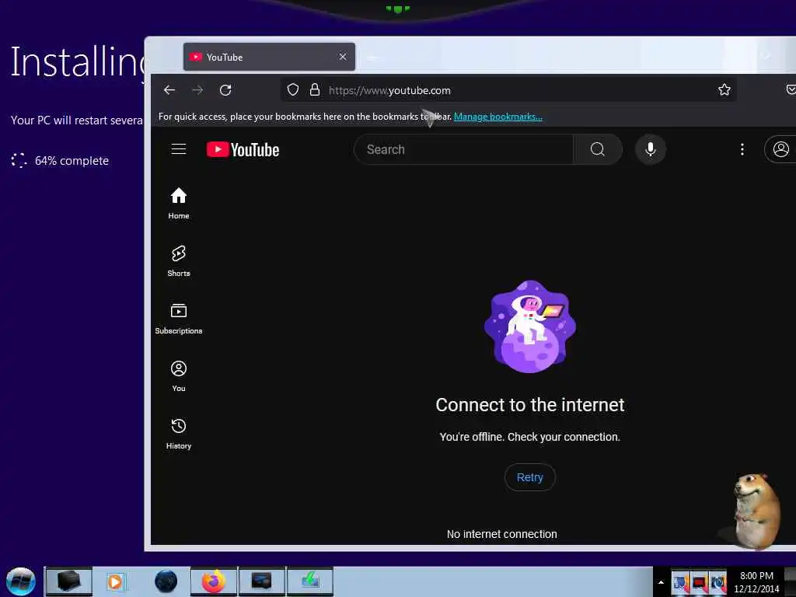Click the '64% complete' progress text
This screenshot has height=597, width=796.
click(x=72, y=161)
